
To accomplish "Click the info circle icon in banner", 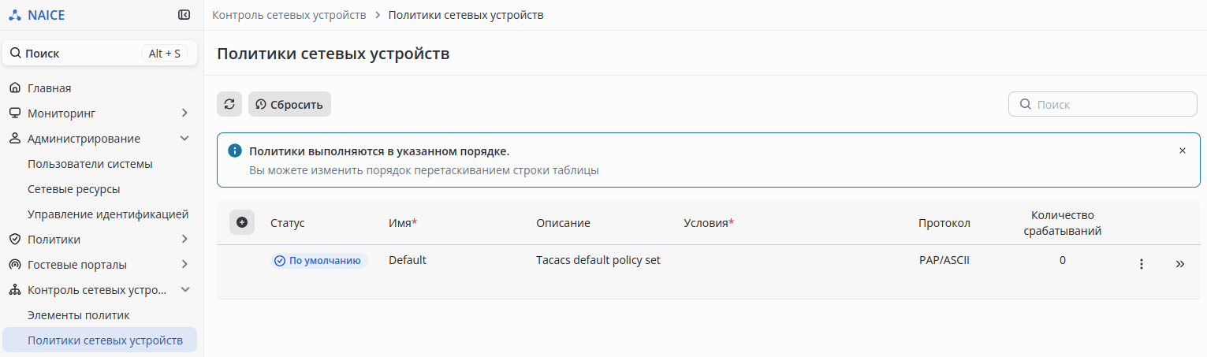I will [x=234, y=151].
